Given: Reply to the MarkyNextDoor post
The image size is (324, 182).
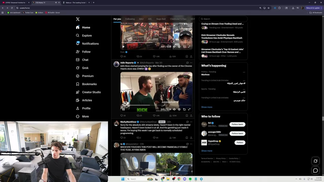Looking at the screenshot, I should point(123,138).
